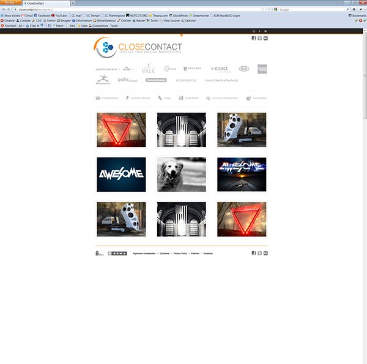The width and height of the screenshot is (367, 364).
Task: Open the black-and-white dog thumbnail
Action: click(182, 175)
